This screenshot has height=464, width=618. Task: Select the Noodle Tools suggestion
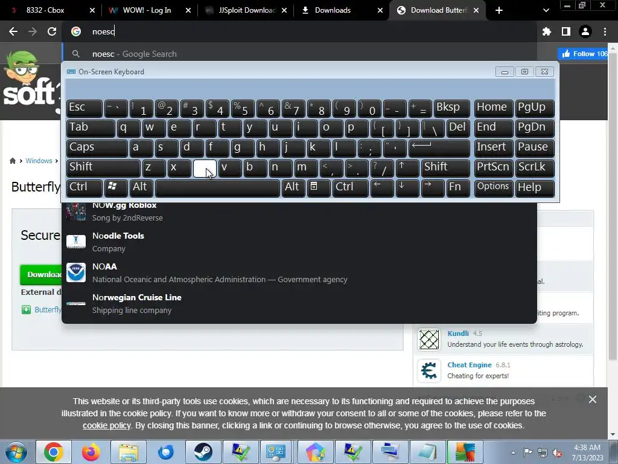pyautogui.click(x=299, y=242)
